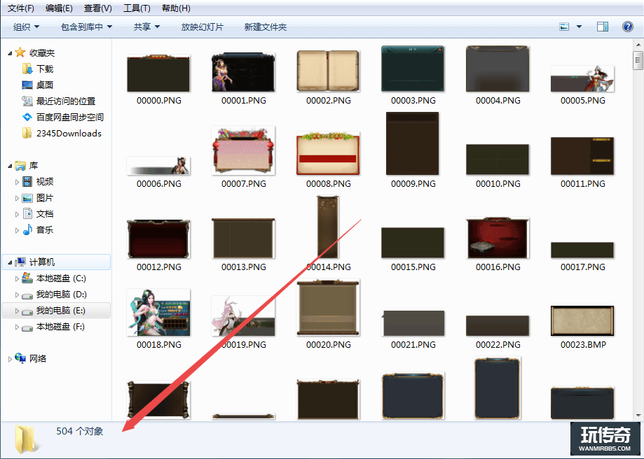Click the file name 00015.PNG
The width and height of the screenshot is (644, 459).
pyautogui.click(x=413, y=267)
